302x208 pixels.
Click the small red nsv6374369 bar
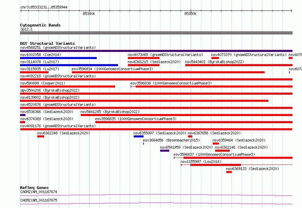[22, 122]
